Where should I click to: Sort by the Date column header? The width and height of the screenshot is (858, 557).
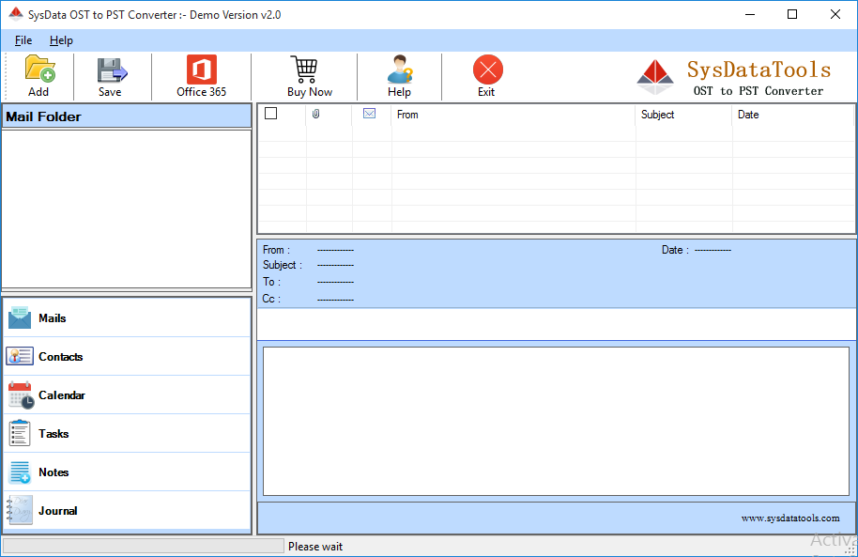tap(793, 115)
